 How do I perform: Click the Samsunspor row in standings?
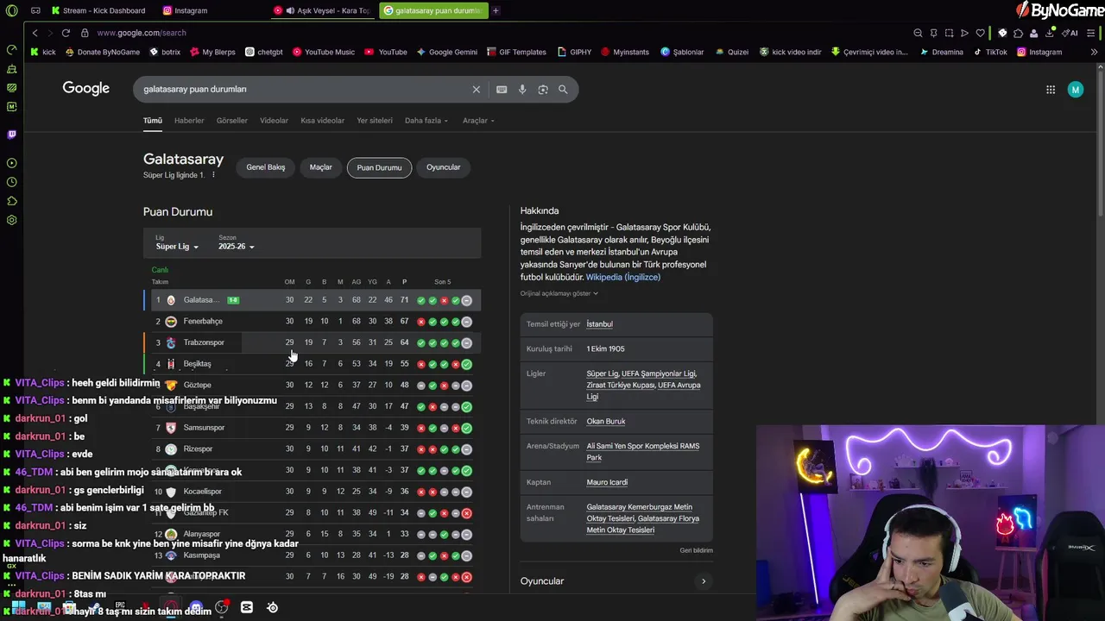312,428
